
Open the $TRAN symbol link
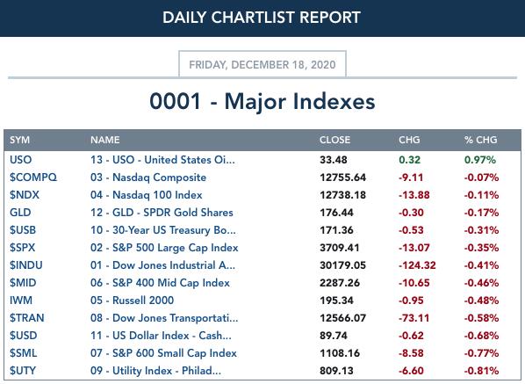point(27,317)
